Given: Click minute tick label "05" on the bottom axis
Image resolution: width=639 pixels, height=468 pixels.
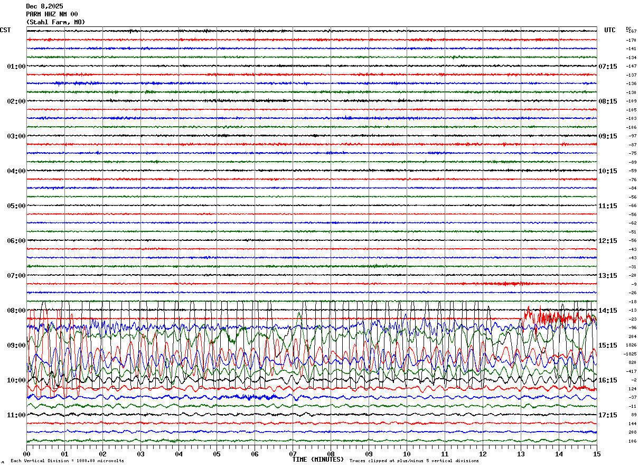Looking at the screenshot, I should coord(217,454).
